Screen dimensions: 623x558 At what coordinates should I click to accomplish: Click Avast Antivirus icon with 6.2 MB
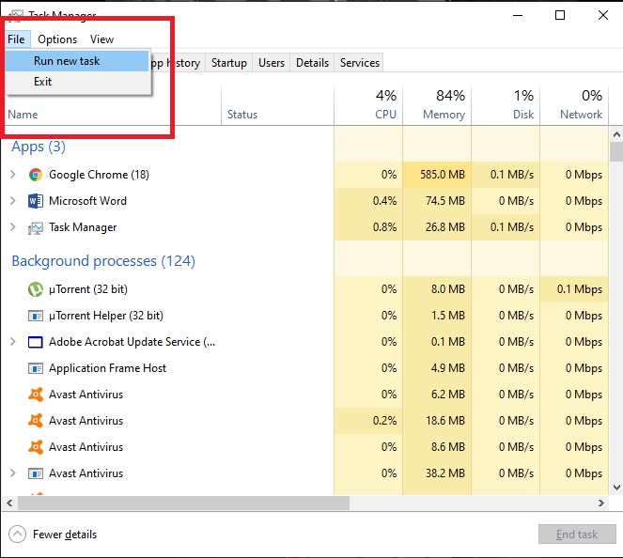[x=36, y=395]
